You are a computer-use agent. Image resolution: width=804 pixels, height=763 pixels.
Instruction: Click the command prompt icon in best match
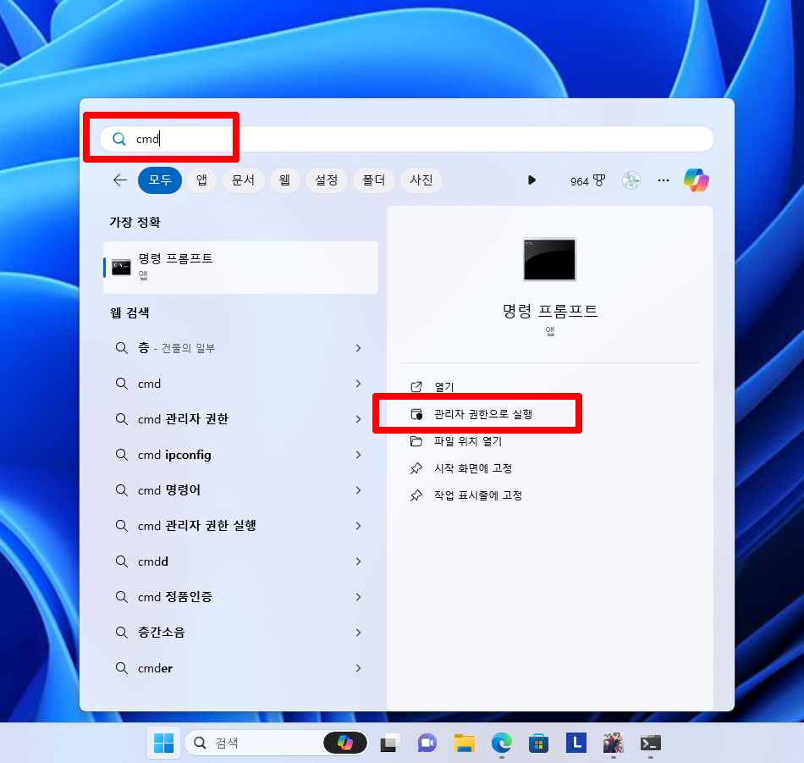[x=121, y=267]
